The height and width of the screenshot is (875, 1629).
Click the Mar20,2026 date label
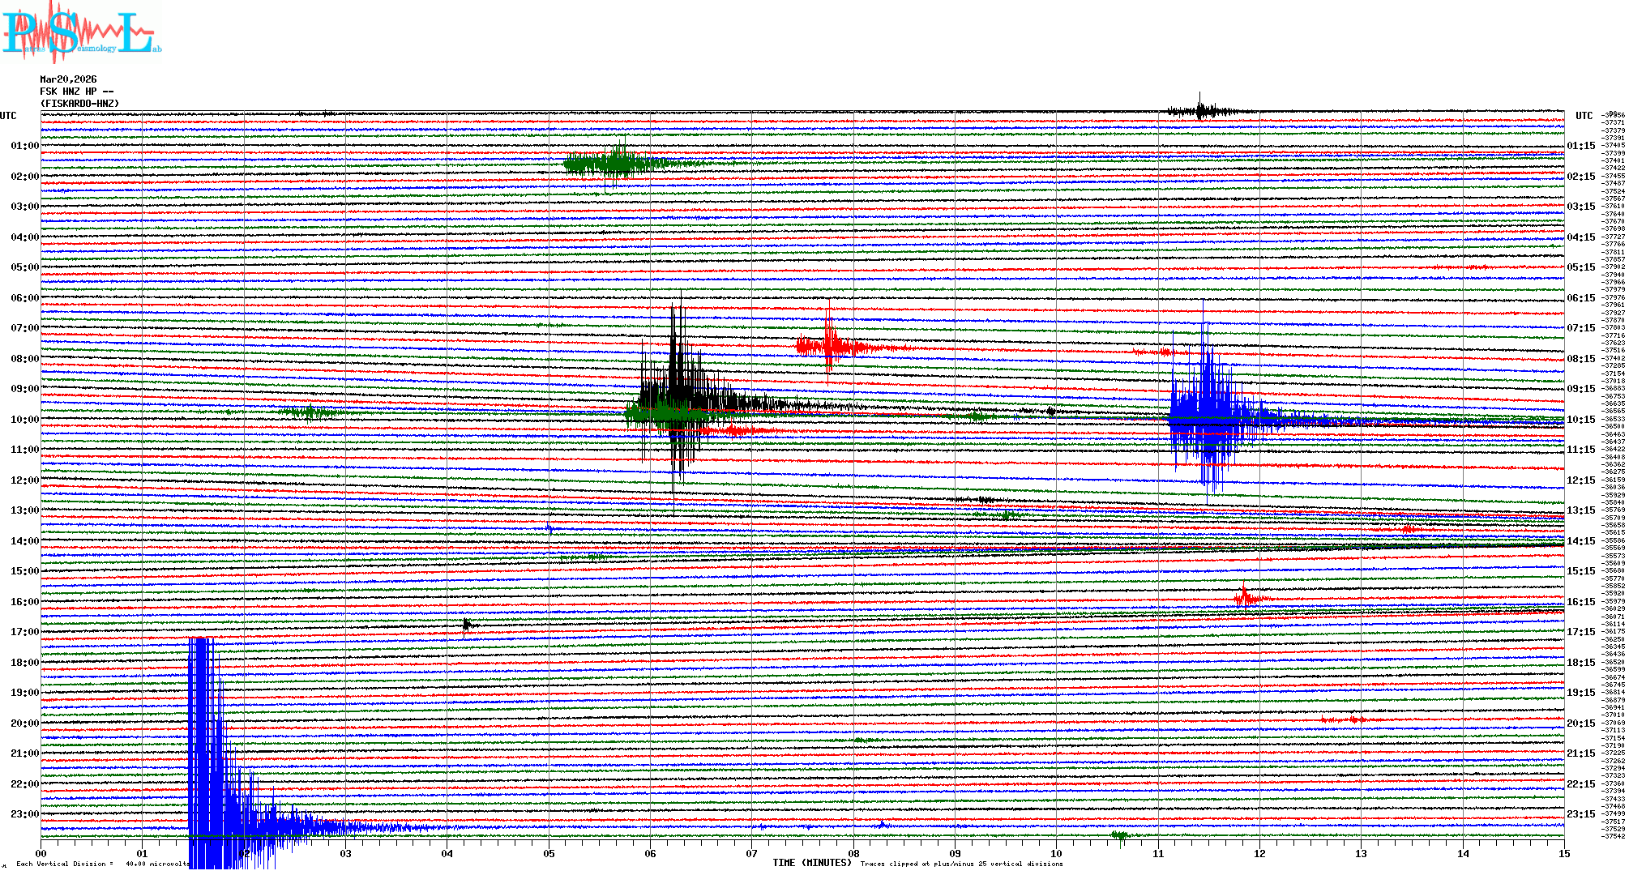(x=68, y=79)
